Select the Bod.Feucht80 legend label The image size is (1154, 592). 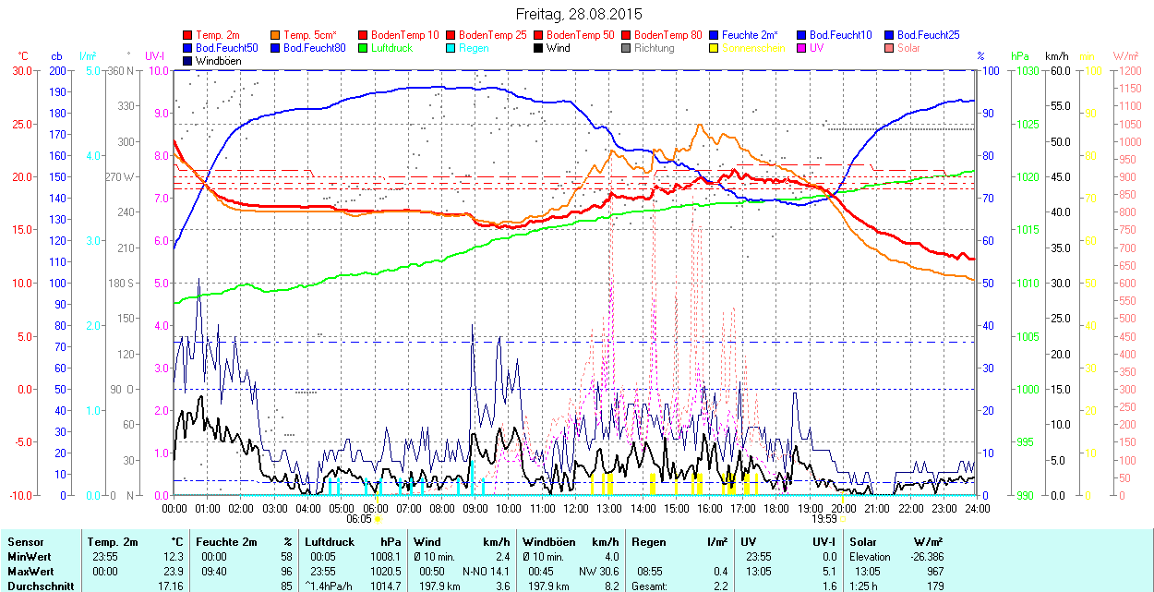point(314,47)
